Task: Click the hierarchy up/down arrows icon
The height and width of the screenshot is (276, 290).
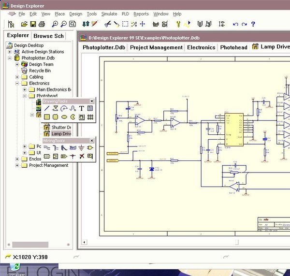Action: tap(86, 24)
